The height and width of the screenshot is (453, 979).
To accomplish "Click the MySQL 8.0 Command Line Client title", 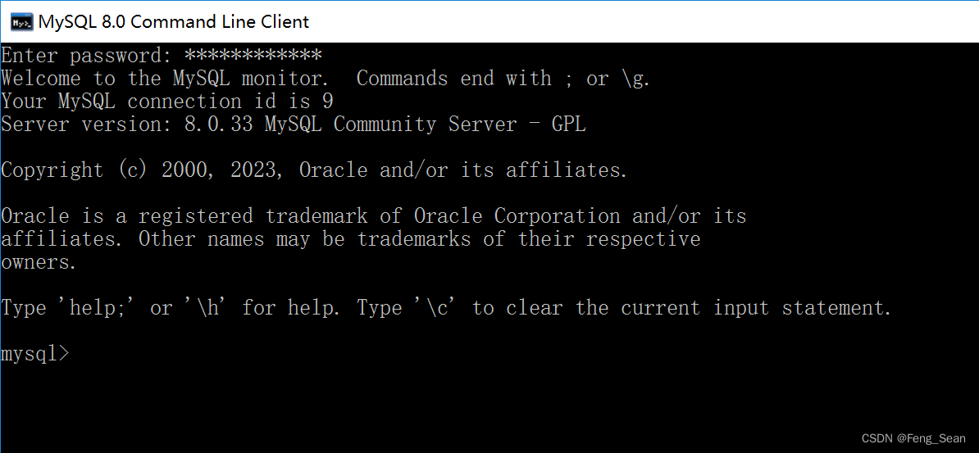I will 174,22.
